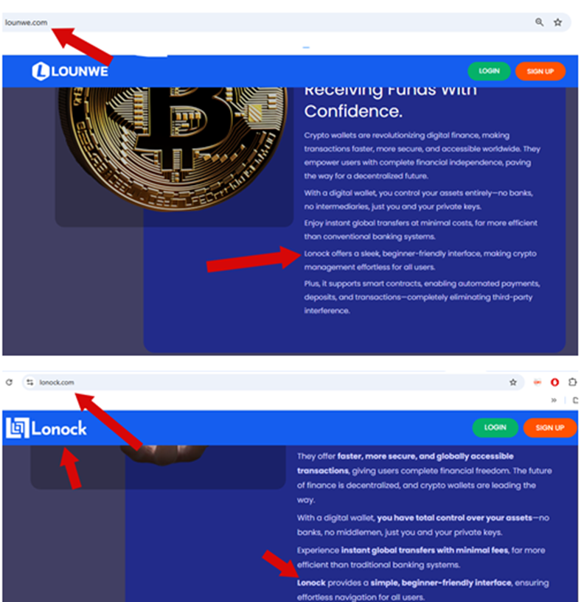Screen dimensions: 584x602
Task: Open the extensions puzzle icon
Action: point(572,382)
